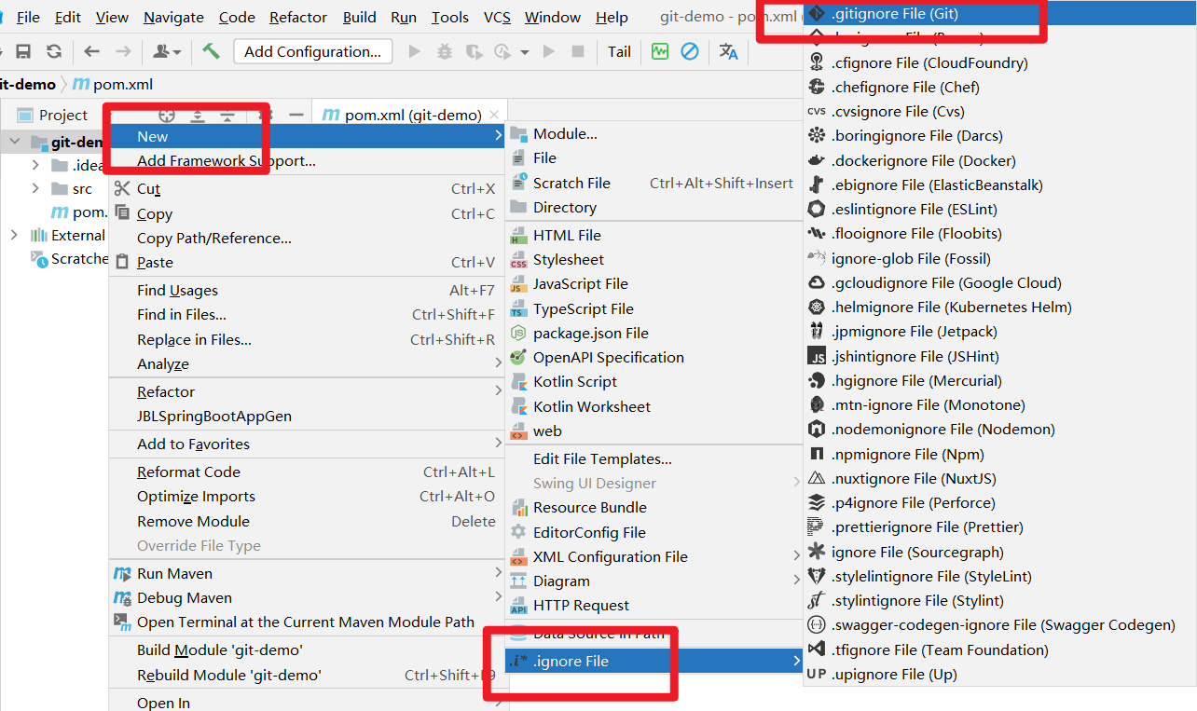The height and width of the screenshot is (711, 1197).
Task: Select .stylelintignore File (StyleLint)
Action: pos(998,576)
